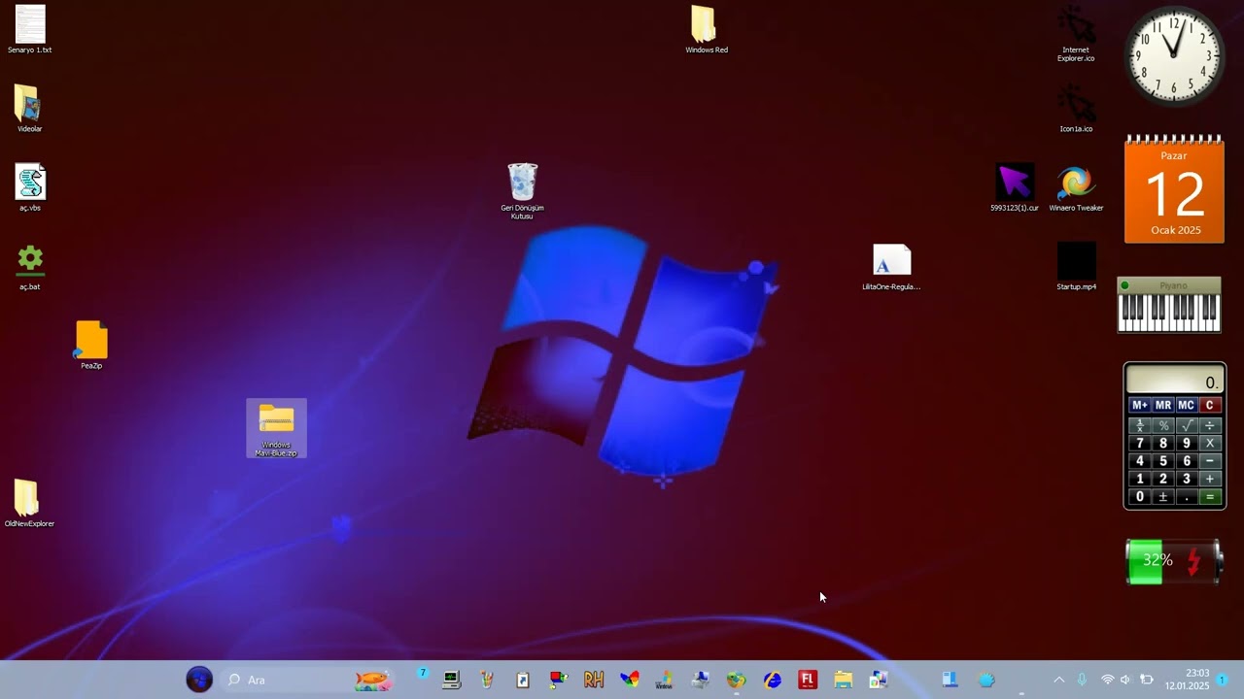Click the volume speaker tray icon
This screenshot has height=699, width=1244.
coord(1125,680)
